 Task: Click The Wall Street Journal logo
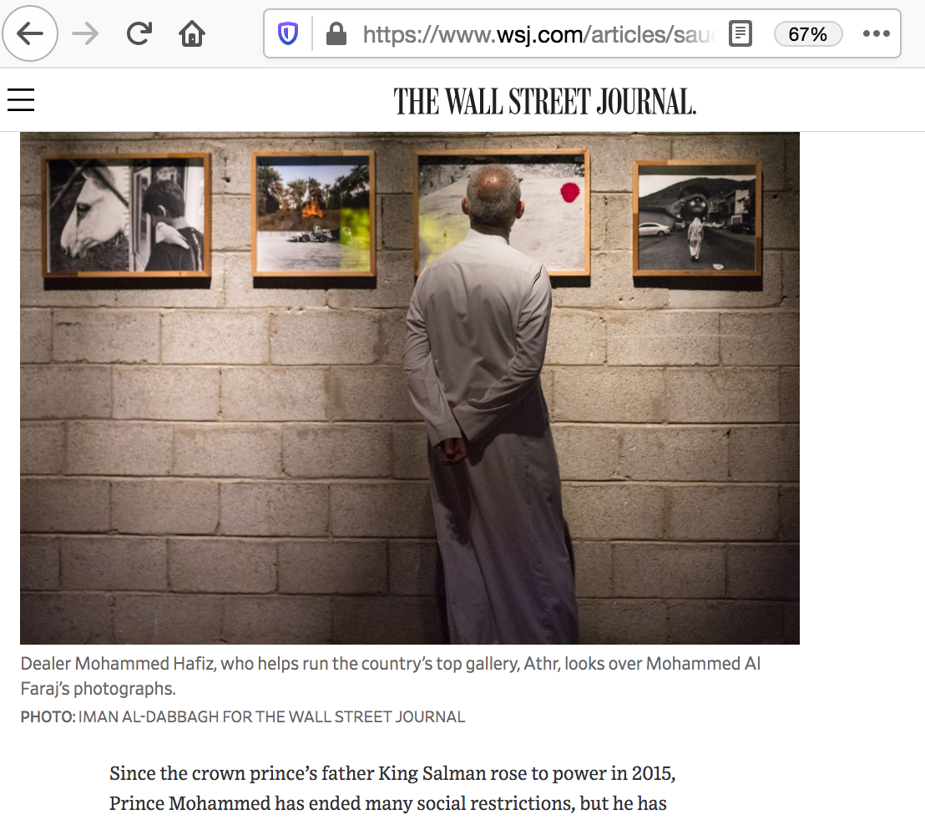pyautogui.click(x=545, y=101)
